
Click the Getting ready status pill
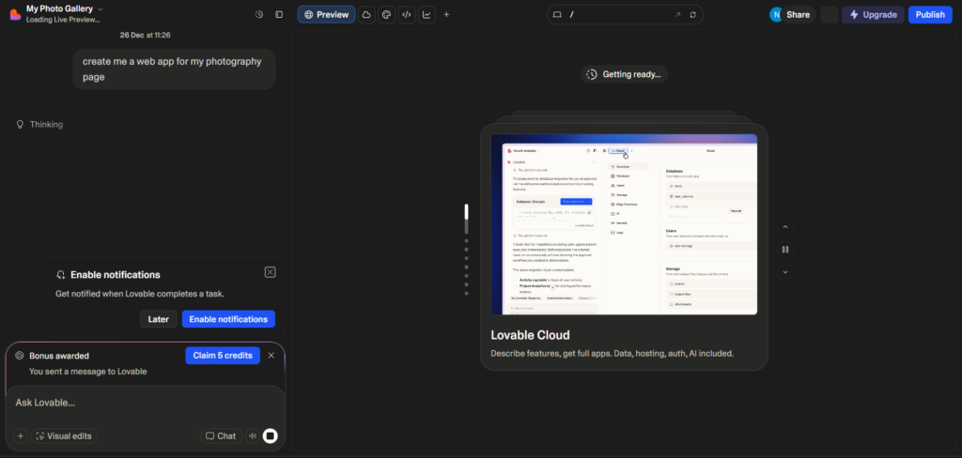coord(624,74)
